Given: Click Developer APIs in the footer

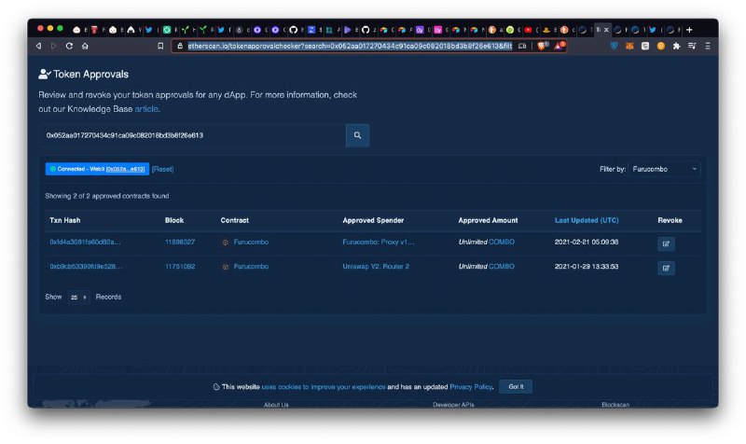Looking at the screenshot, I should coord(453,405).
